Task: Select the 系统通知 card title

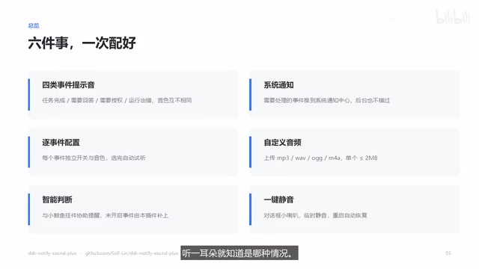Action: coord(278,85)
